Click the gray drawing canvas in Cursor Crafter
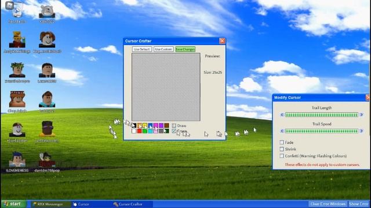Screen dimensions: 371x208 pos(166,87)
